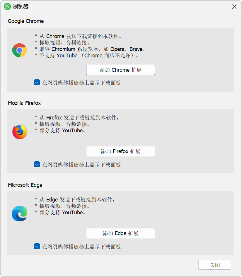Click 添加 Edge 扩展 button
The height and width of the screenshot is (277, 242).
[120, 233]
